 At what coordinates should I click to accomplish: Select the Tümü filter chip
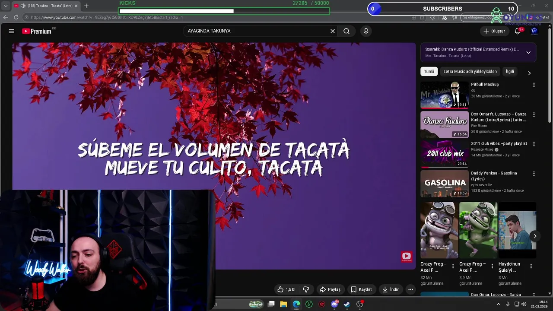(x=429, y=72)
